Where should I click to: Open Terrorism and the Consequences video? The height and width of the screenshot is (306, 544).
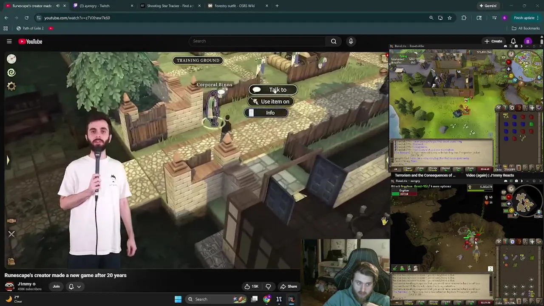click(425, 175)
